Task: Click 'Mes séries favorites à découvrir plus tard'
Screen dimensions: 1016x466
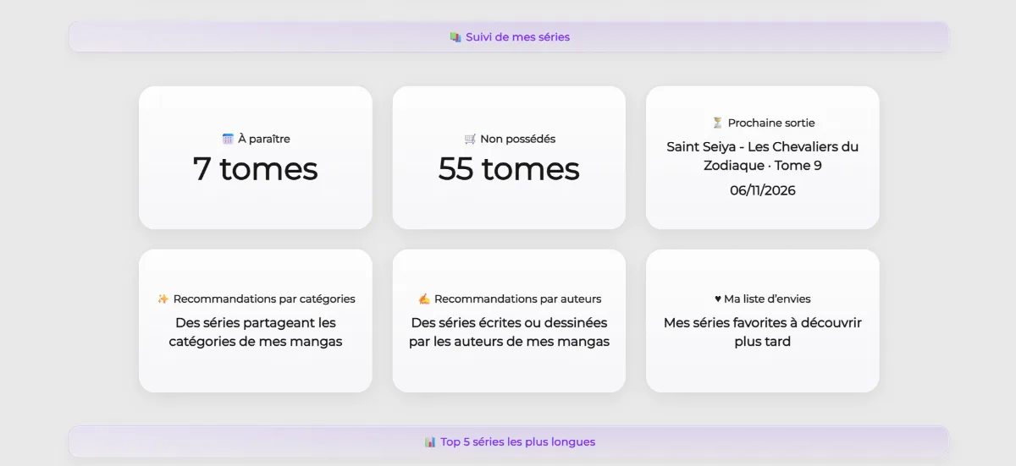Action: (x=763, y=332)
